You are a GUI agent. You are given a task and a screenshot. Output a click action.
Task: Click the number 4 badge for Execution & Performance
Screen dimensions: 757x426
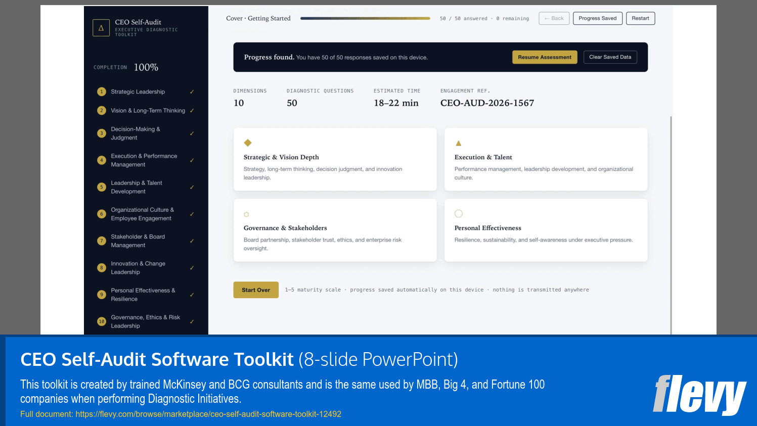pyautogui.click(x=102, y=160)
